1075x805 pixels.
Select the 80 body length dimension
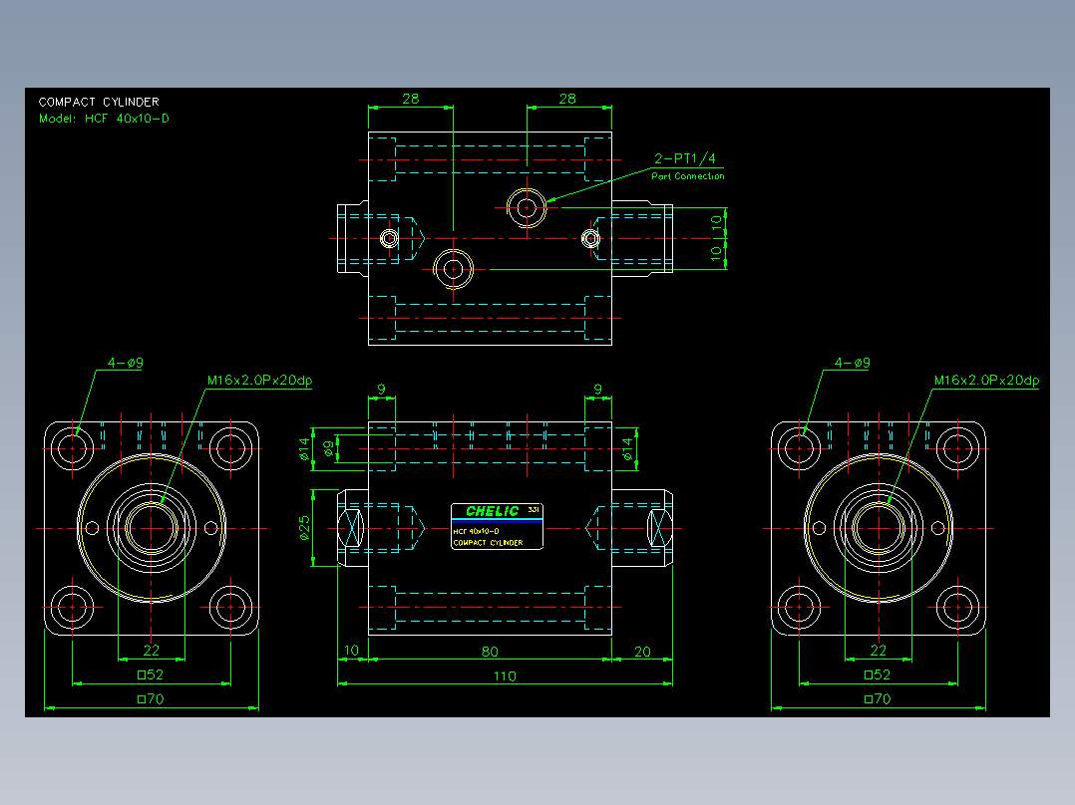coord(490,652)
